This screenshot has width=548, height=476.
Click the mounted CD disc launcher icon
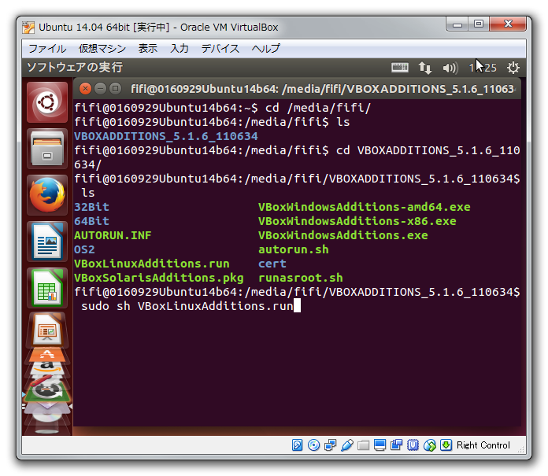click(x=47, y=417)
